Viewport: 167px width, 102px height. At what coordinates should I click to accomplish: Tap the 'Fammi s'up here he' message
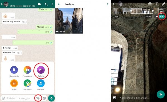(x=15, y=22)
